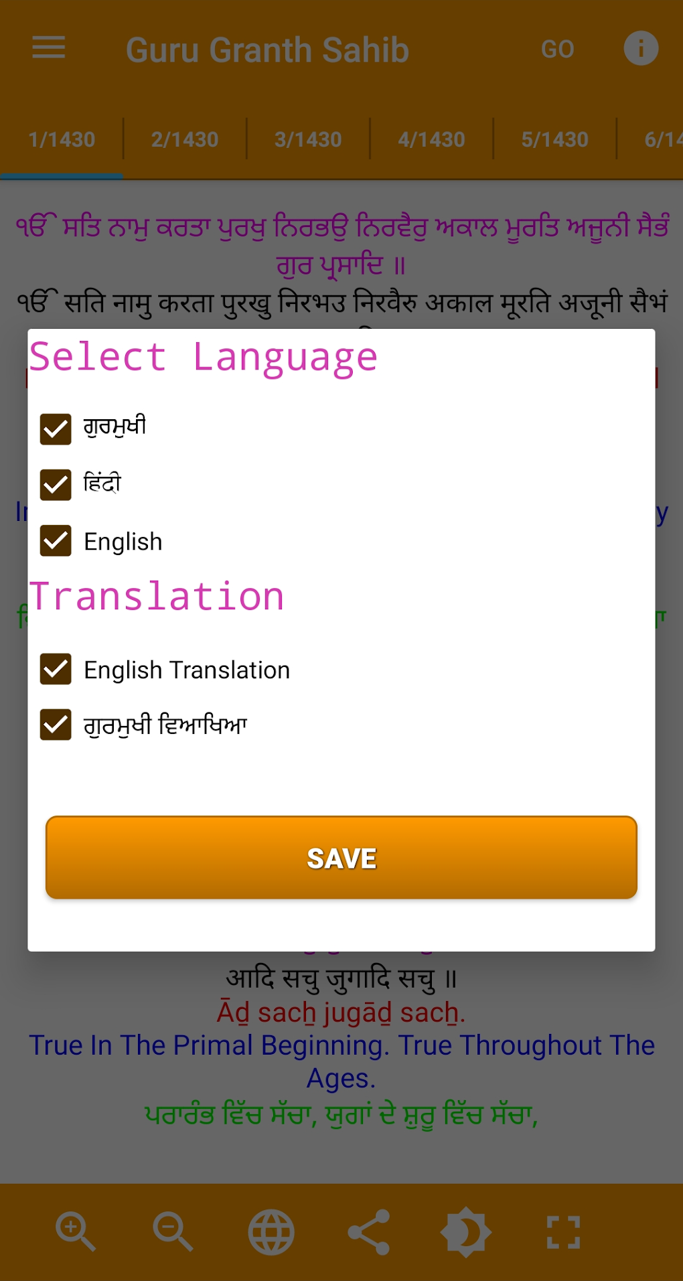Share the current page
This screenshot has height=1281, width=683.
pos(369,1231)
